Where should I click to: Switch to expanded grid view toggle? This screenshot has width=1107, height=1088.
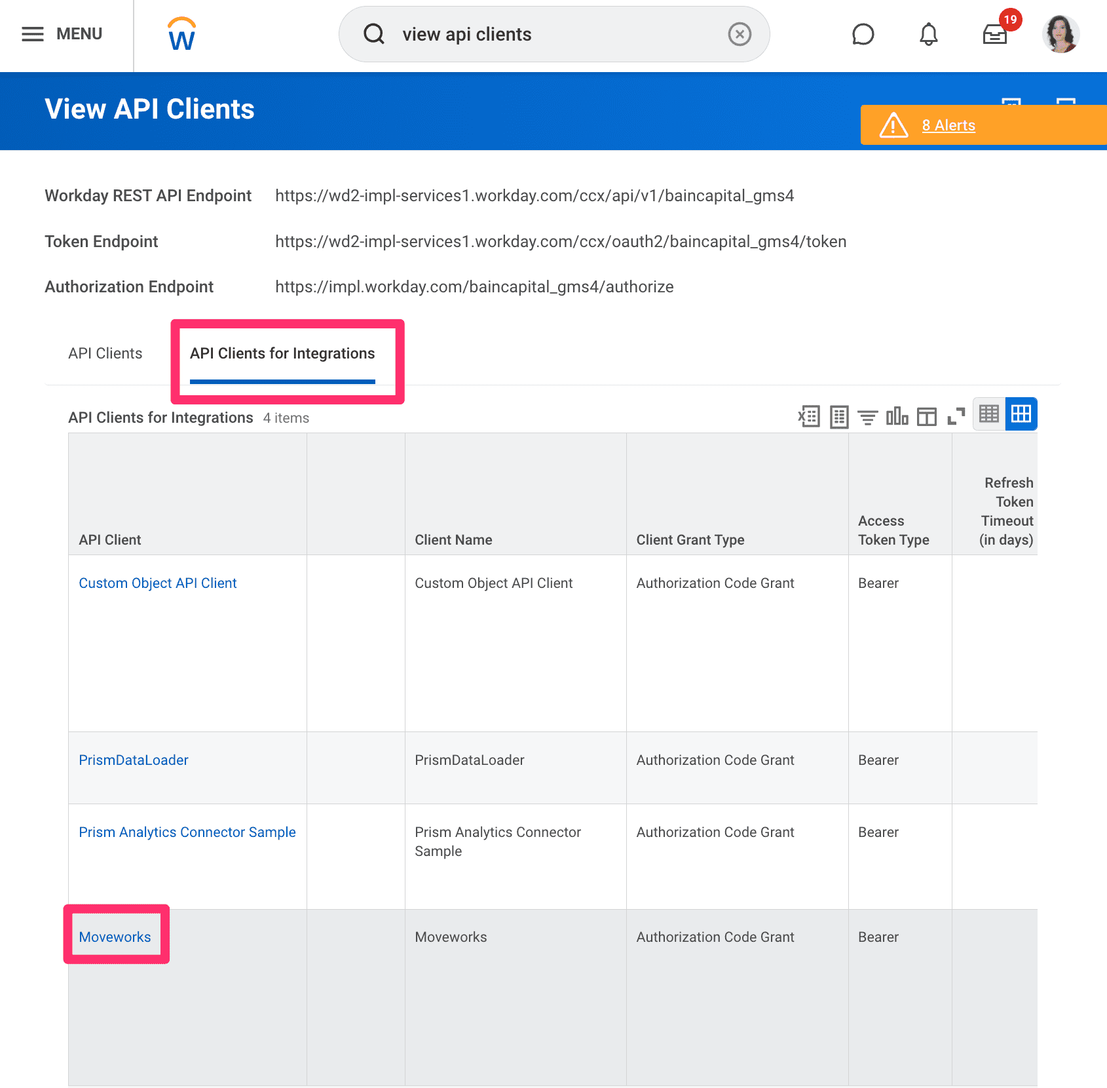click(1021, 414)
